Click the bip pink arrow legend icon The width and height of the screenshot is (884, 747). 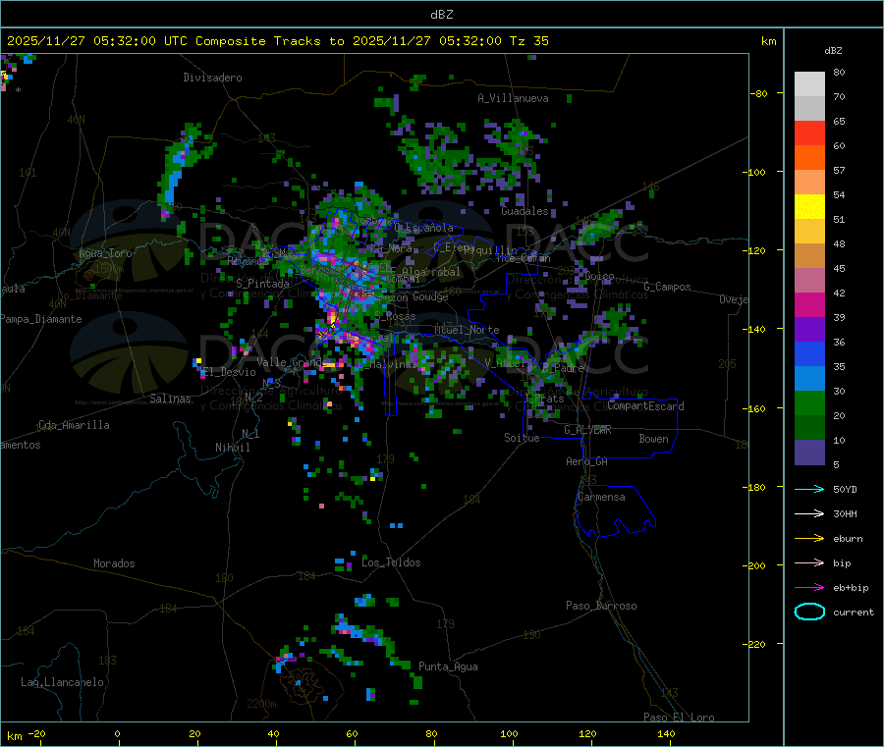coord(809,562)
